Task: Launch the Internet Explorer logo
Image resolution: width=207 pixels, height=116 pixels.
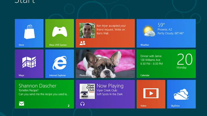Action: pyautogui.click(x=60, y=63)
